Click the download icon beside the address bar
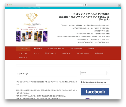This screenshot has width=126, height=107. [x=86, y=5]
